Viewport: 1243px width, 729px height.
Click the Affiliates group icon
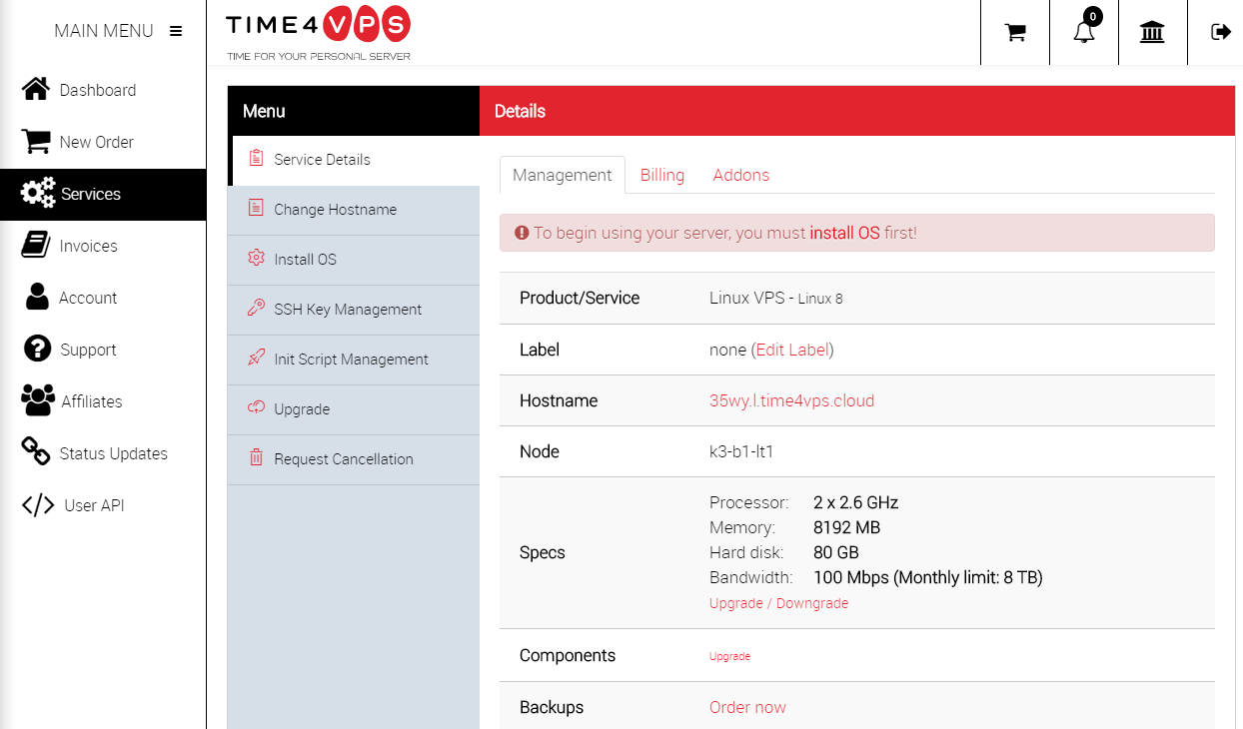click(38, 400)
